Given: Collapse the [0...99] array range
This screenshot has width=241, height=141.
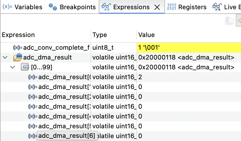Looking at the screenshot, I should pyautogui.click(x=12, y=67).
